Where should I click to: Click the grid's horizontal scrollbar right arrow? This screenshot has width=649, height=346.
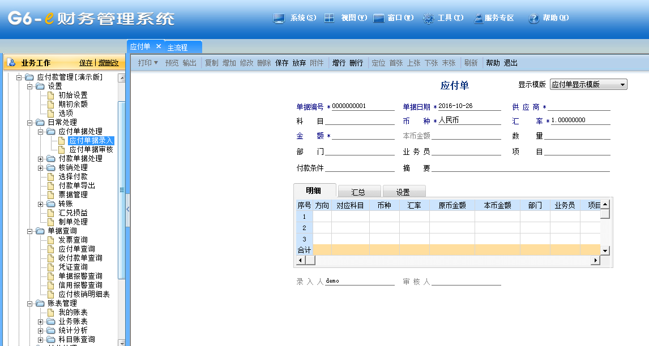[595, 260]
